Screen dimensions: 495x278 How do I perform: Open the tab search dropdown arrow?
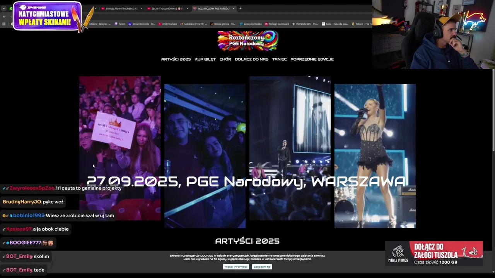(4, 8)
